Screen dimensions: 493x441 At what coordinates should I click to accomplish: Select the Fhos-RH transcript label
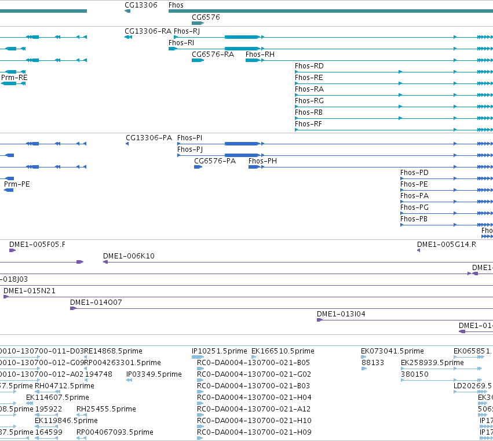[x=260, y=54]
